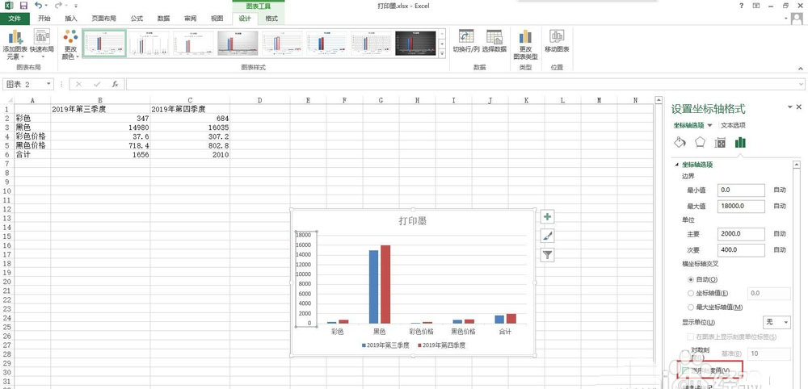Open Fill & Line paint bucket tab
This screenshot has width=808, height=389.
[680, 143]
